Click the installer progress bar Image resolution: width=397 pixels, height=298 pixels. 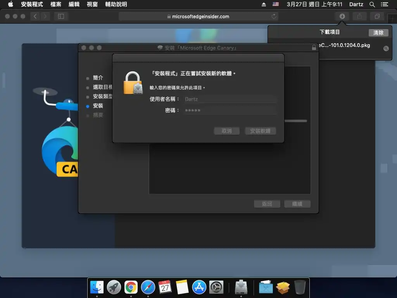tap(296, 121)
